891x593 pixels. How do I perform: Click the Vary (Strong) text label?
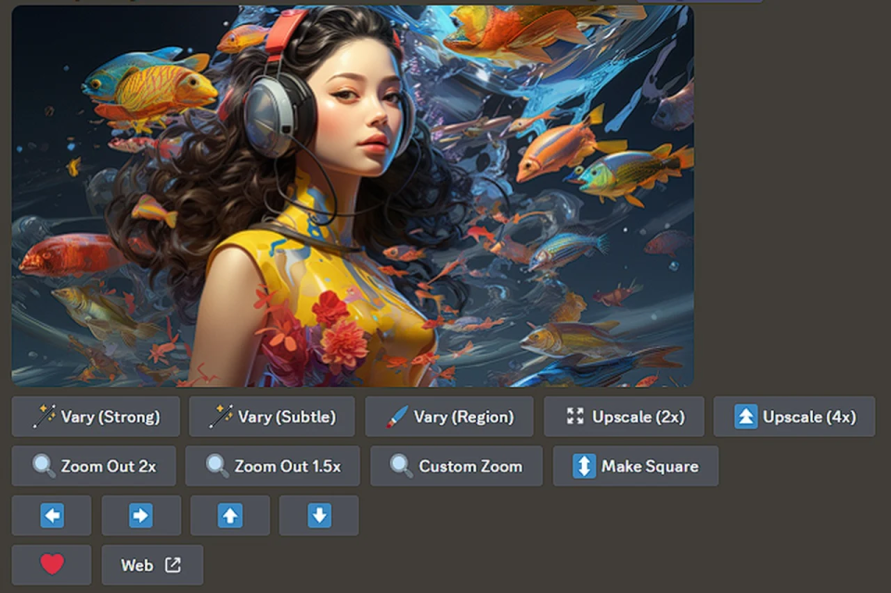point(110,417)
